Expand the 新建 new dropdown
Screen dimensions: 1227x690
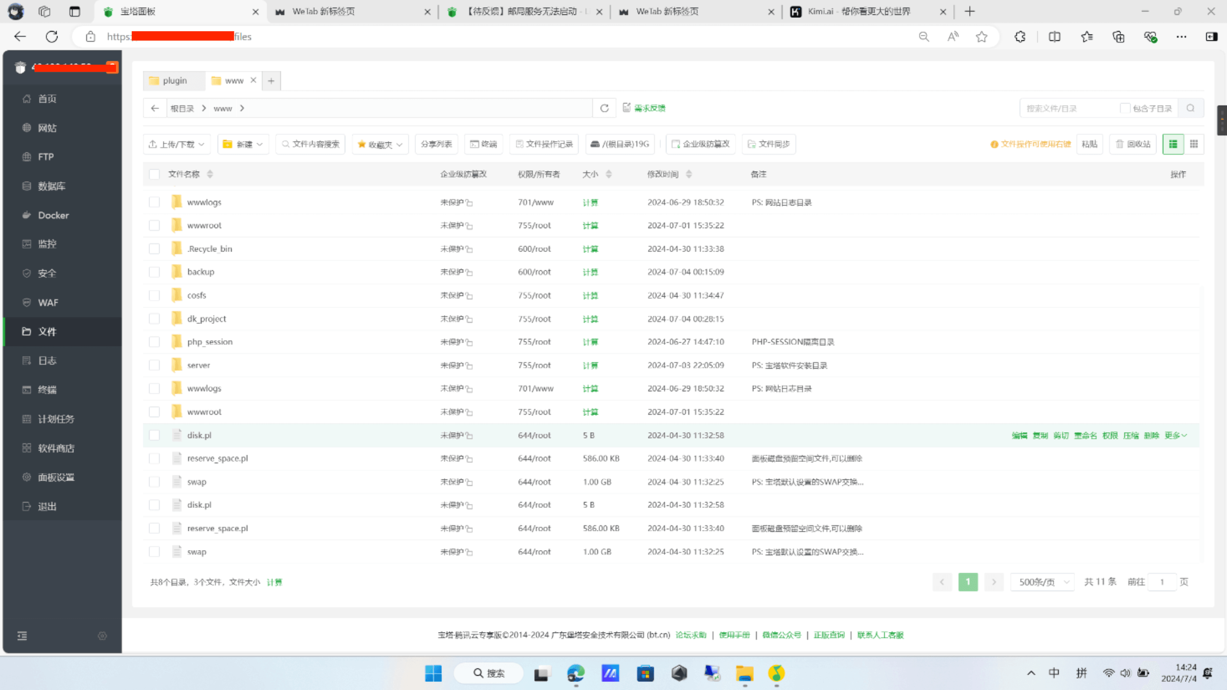[x=243, y=144]
